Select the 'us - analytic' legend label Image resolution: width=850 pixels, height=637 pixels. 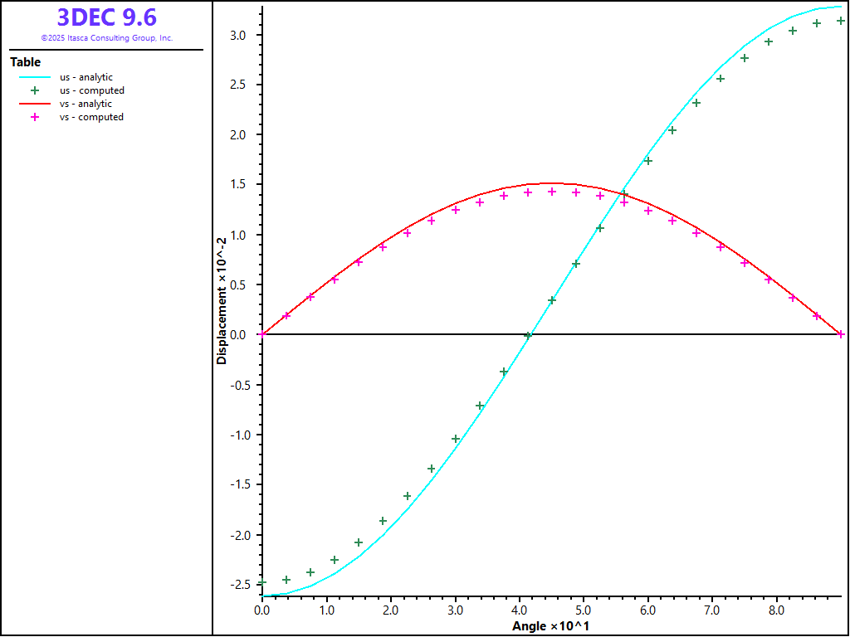click(85, 77)
